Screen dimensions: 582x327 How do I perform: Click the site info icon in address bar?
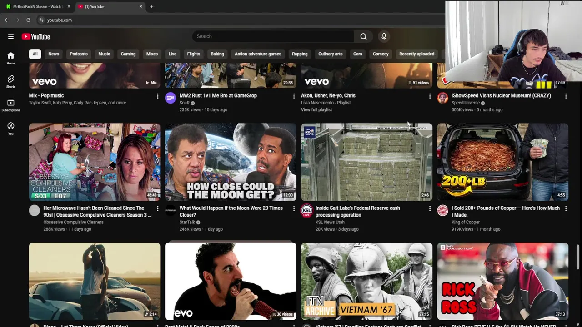pyautogui.click(x=41, y=20)
